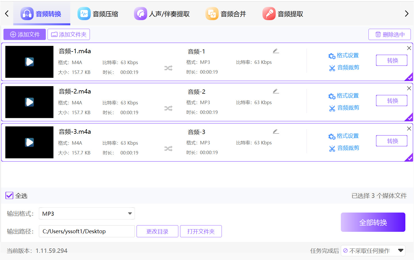Remove 音频-1.m4a with its X icon
Viewport: 414px width, 260px height.
pyautogui.click(x=409, y=48)
